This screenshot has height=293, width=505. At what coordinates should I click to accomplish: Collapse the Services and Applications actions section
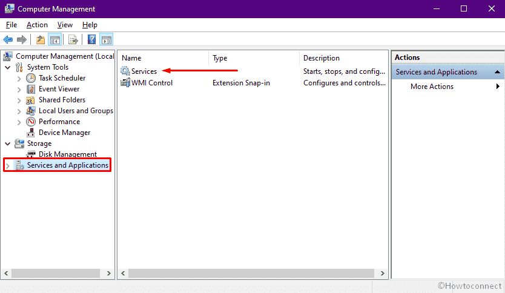click(497, 72)
